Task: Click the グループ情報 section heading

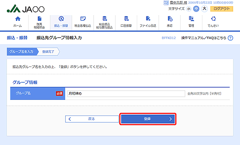Action: point(25,82)
